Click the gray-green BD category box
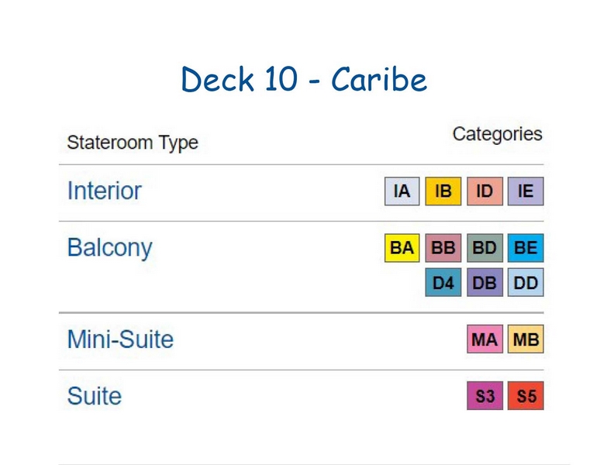607x465 pixels. (x=485, y=248)
